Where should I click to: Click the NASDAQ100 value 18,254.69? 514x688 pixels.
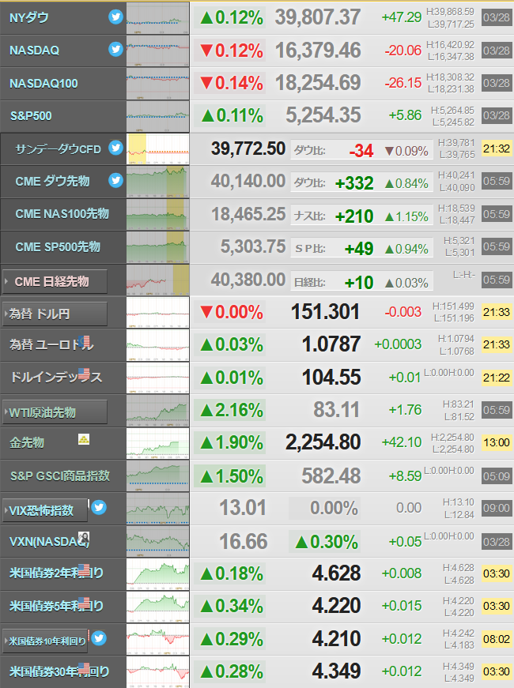pos(318,83)
